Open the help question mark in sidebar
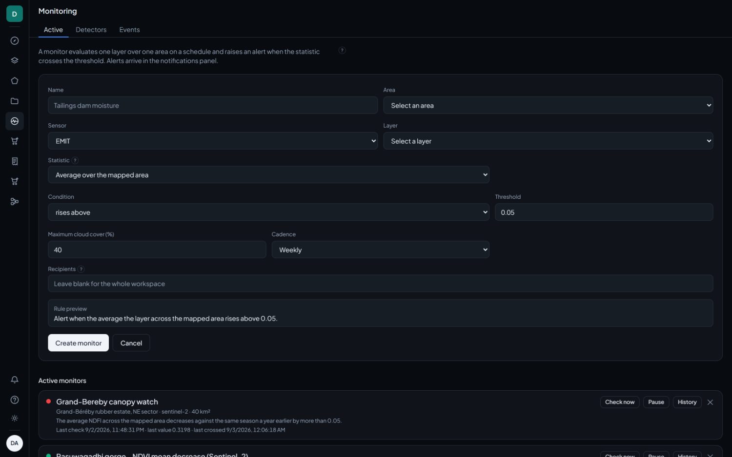 coord(15,400)
